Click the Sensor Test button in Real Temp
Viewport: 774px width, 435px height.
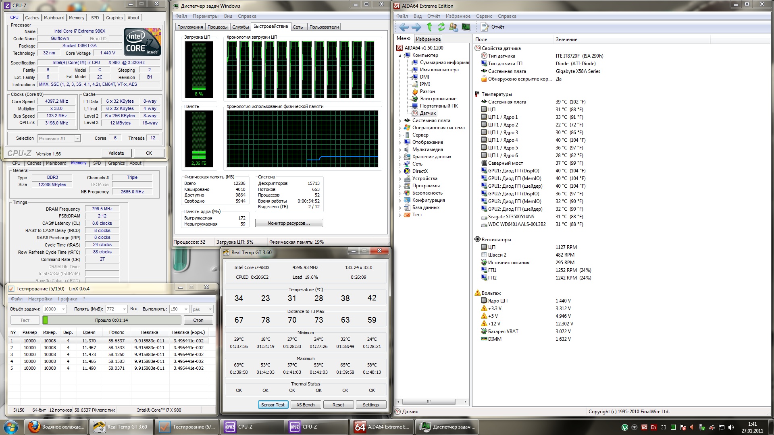pyautogui.click(x=273, y=405)
